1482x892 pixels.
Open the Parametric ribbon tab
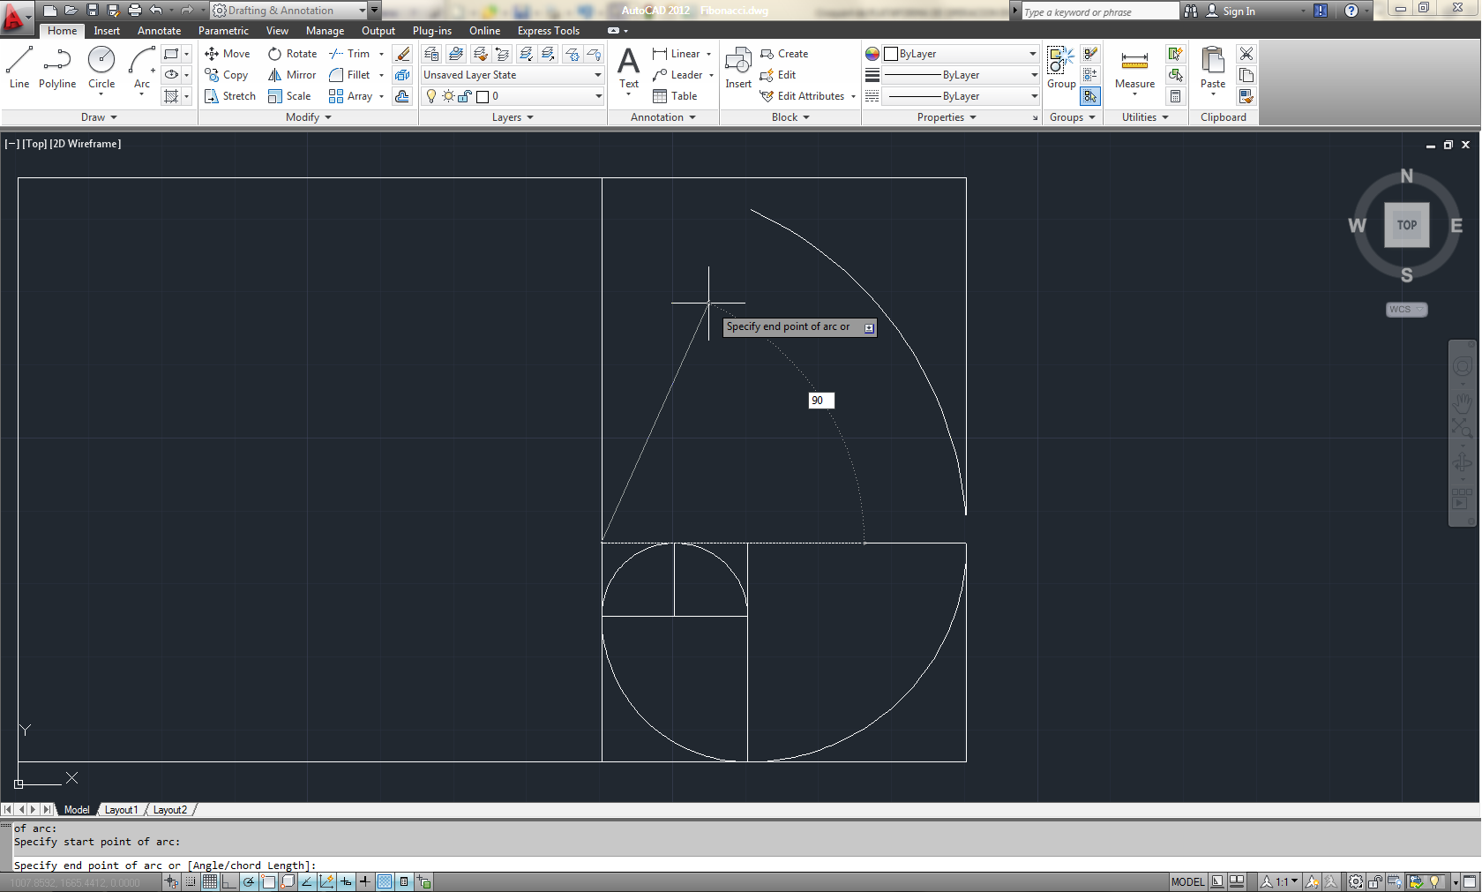(x=223, y=31)
